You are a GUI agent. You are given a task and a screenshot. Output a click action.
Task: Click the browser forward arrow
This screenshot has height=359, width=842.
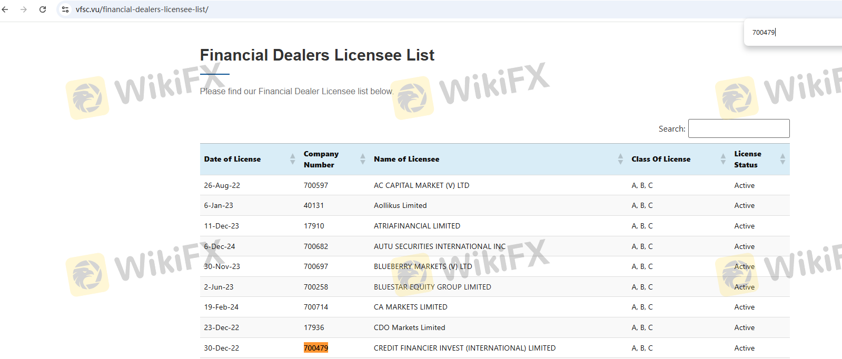click(24, 9)
